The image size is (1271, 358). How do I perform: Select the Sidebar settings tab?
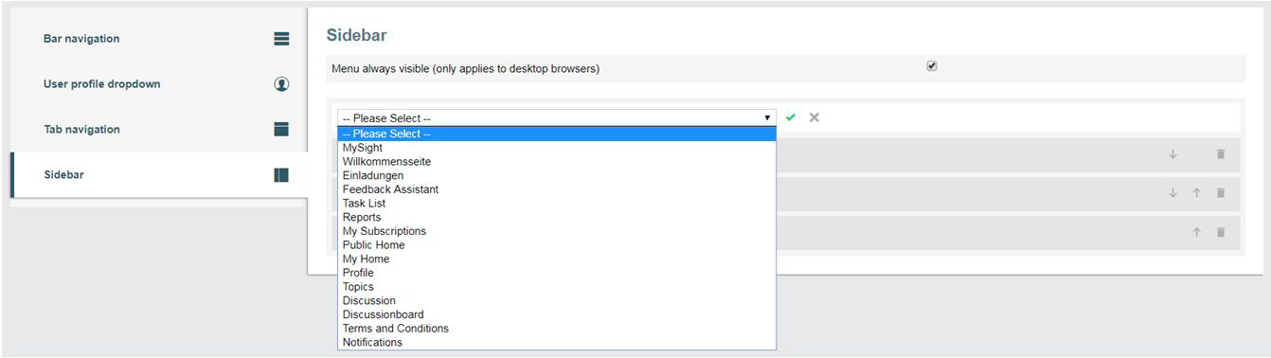pos(158,175)
